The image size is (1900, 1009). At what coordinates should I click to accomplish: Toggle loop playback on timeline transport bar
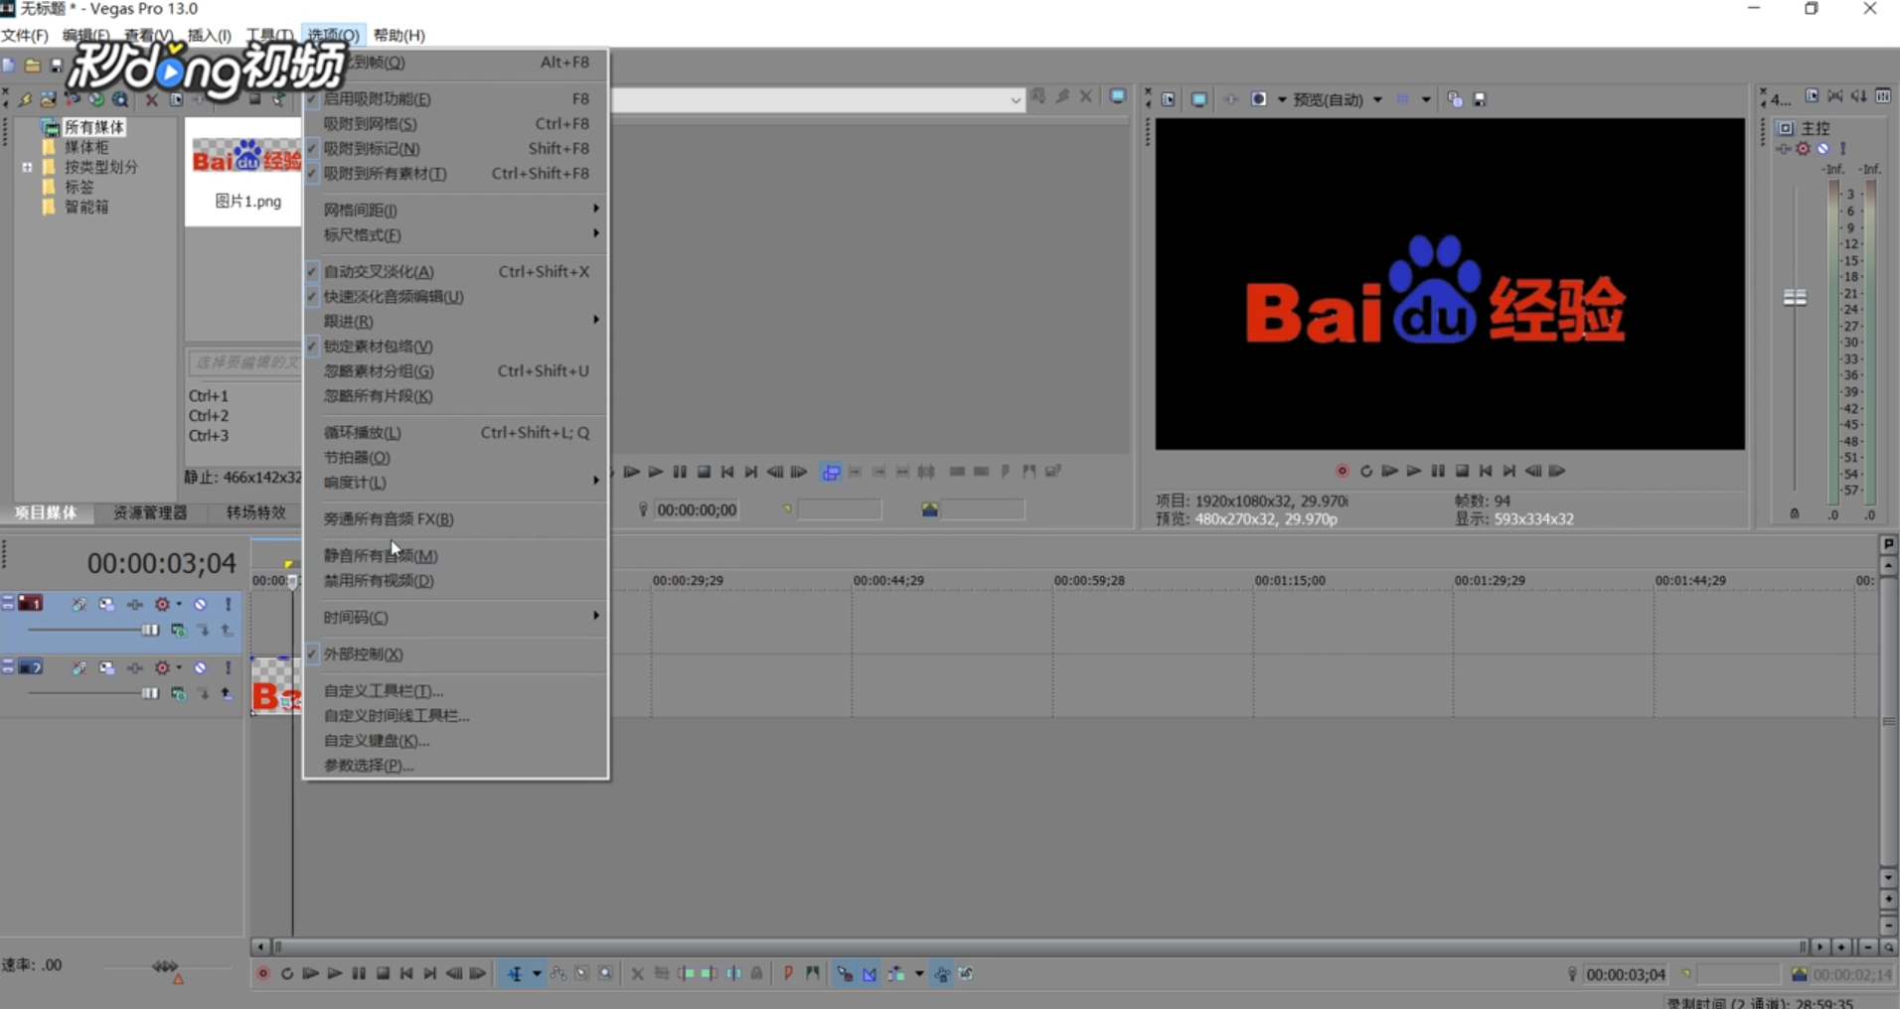click(287, 973)
